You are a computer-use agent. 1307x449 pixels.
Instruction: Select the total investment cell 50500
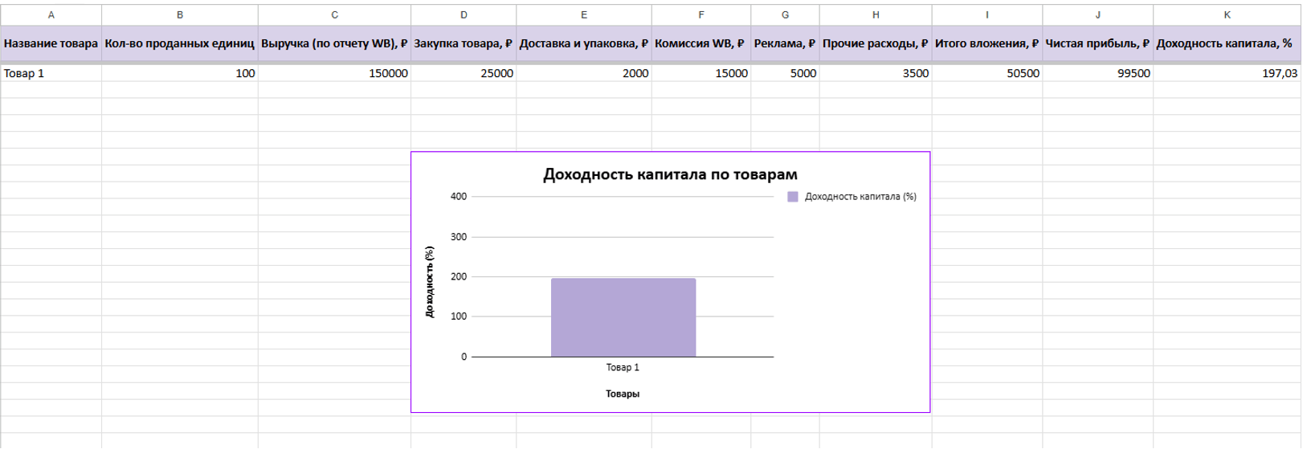coord(987,73)
